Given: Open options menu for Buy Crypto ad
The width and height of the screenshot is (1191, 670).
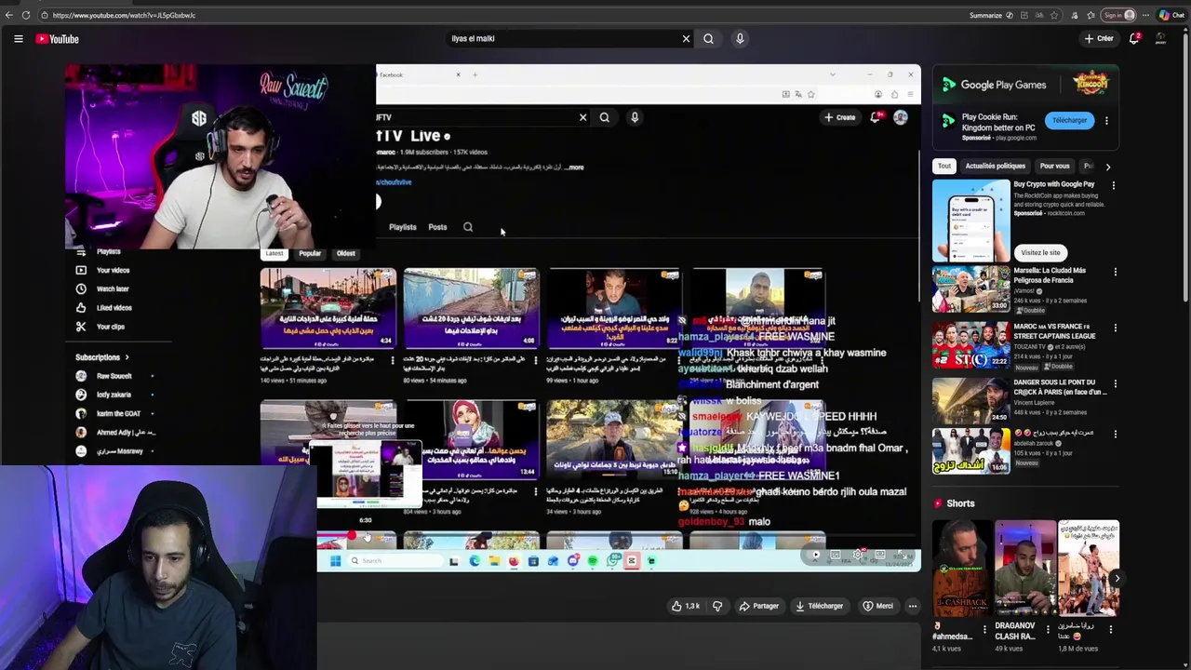Looking at the screenshot, I should click(x=1113, y=185).
